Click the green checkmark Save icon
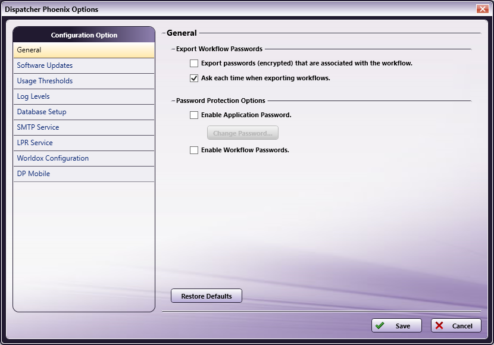This screenshot has width=494, height=345. click(380, 326)
